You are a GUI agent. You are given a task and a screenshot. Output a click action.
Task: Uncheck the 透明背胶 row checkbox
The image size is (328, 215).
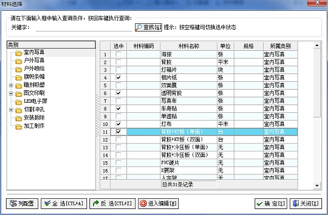tap(118, 93)
